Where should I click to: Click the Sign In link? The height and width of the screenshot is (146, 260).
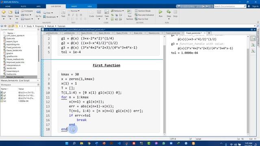coord(256,6)
